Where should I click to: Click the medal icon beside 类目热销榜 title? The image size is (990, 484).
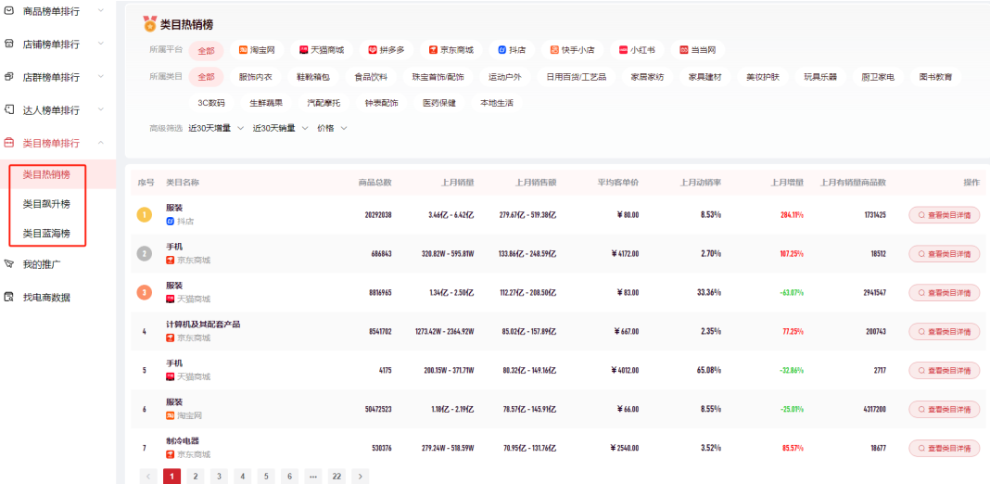[x=149, y=24]
